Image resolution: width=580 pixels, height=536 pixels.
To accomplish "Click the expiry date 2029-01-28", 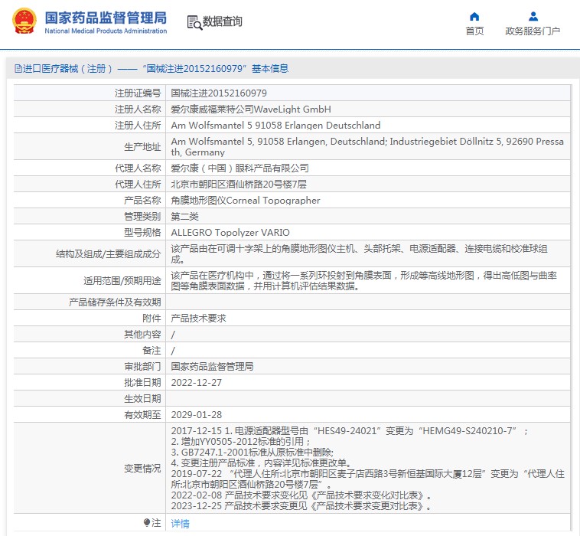I will (196, 414).
